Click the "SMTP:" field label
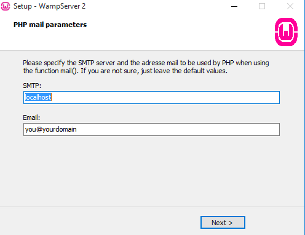Image resolution: width=305 pixels, height=235 pixels. pos(32,86)
